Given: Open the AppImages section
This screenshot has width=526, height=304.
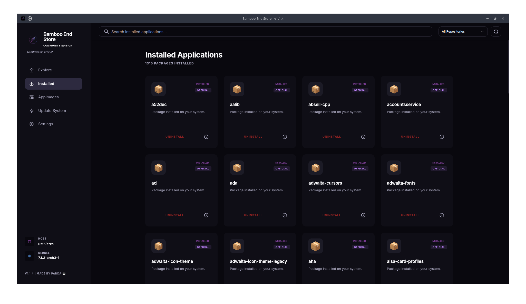Looking at the screenshot, I should tap(54, 97).
